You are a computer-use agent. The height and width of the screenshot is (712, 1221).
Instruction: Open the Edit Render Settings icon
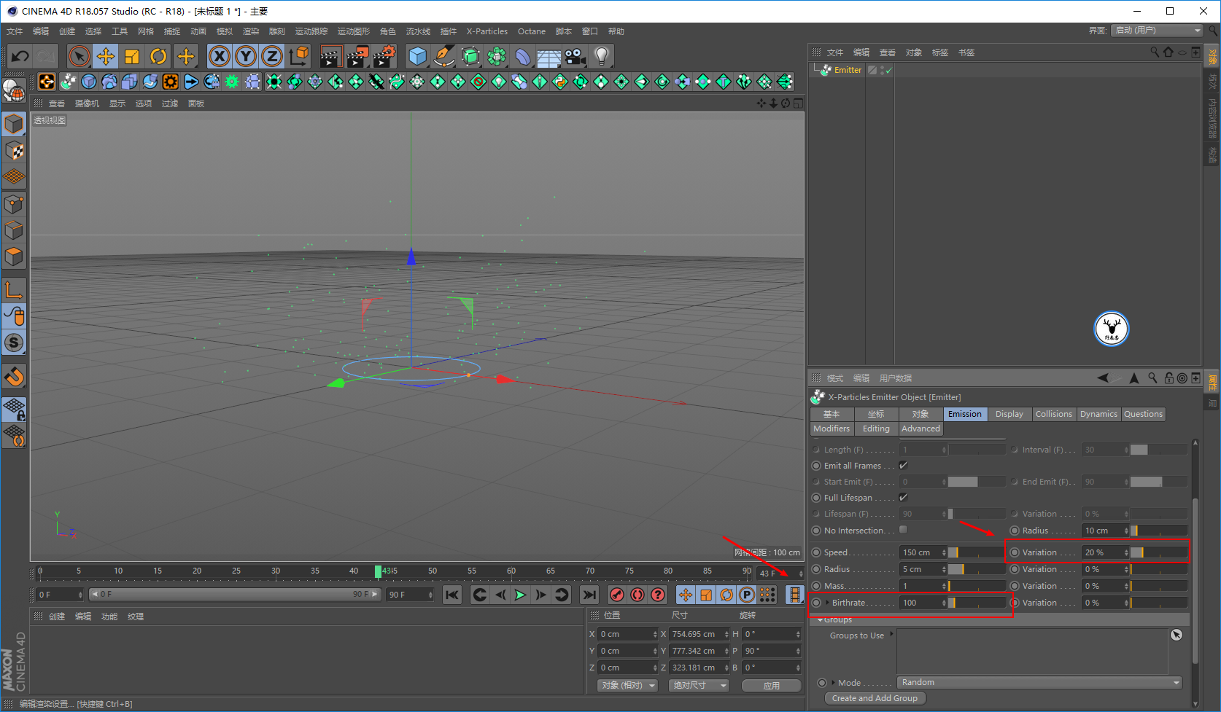(x=384, y=56)
